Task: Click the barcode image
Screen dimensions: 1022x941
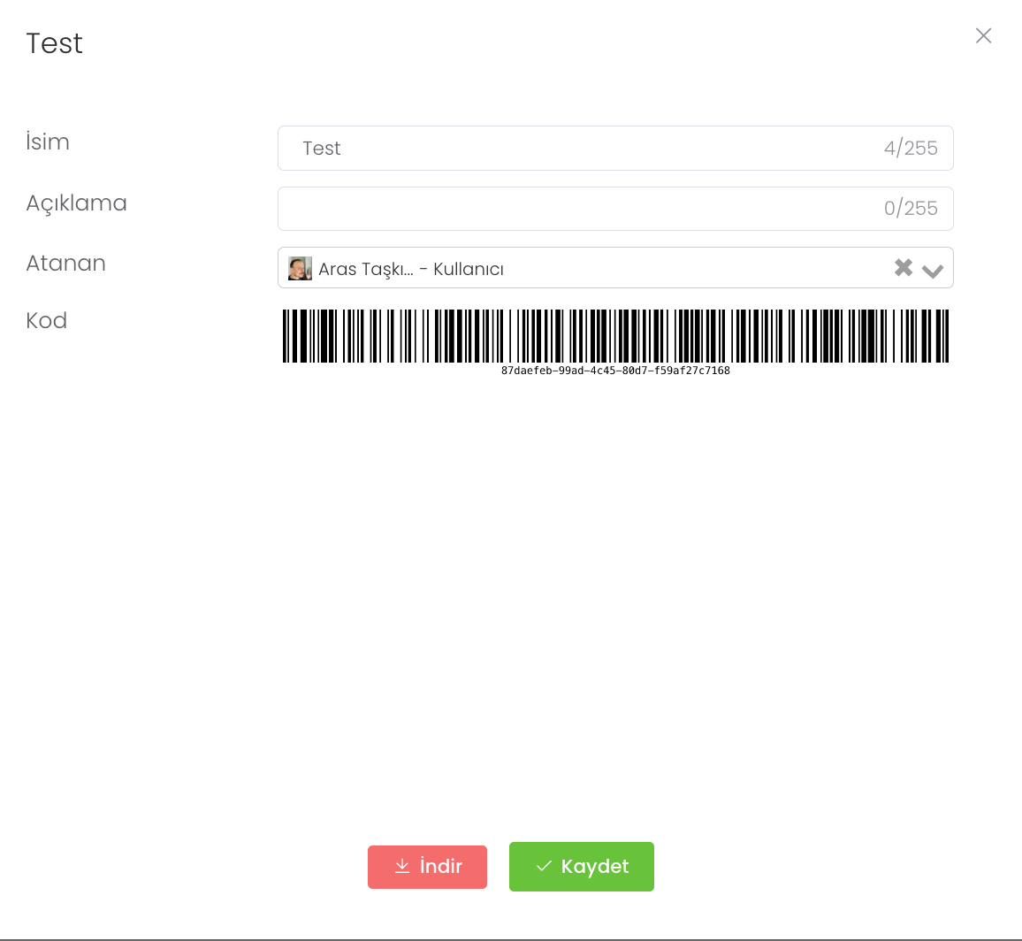Action: point(615,335)
